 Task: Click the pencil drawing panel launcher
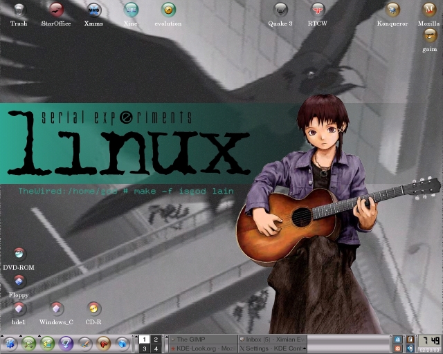pos(84,344)
